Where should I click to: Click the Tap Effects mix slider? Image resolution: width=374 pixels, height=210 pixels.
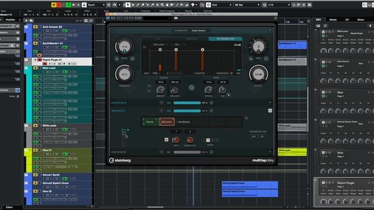coord(187,111)
